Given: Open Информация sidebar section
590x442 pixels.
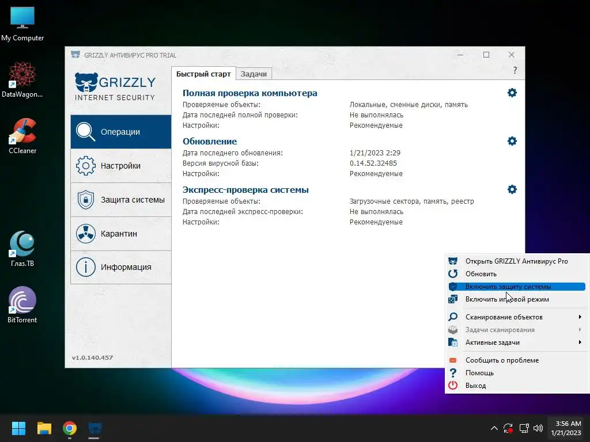Looking at the screenshot, I should (121, 267).
